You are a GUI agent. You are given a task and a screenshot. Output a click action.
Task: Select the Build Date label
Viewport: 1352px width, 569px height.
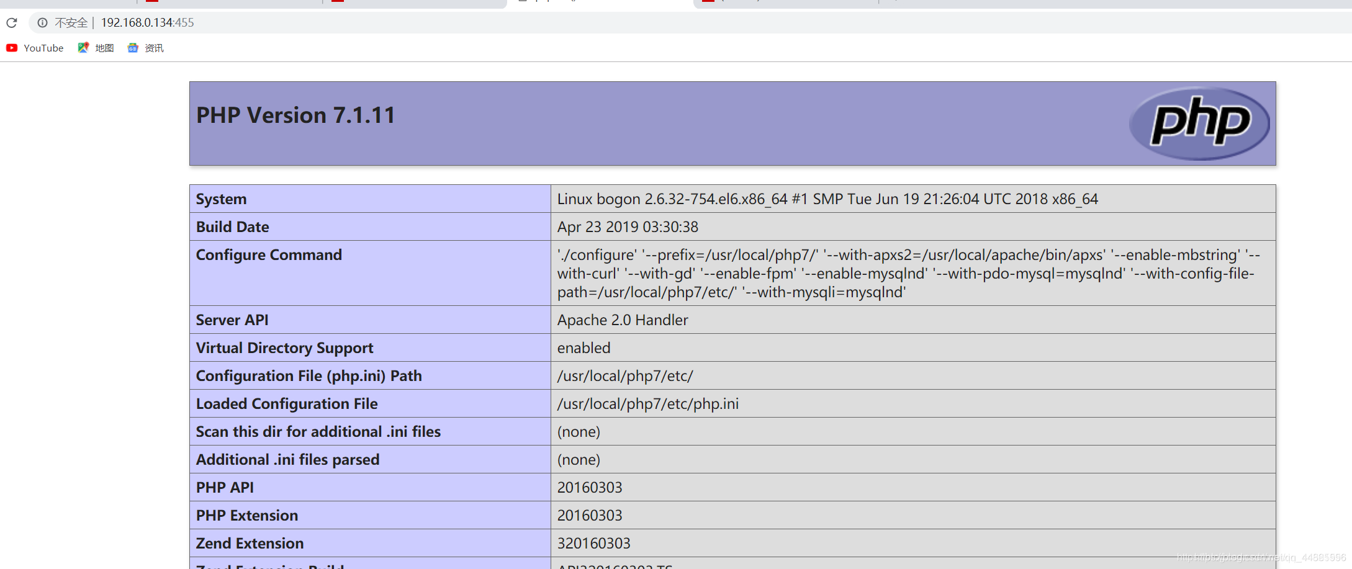(x=233, y=227)
